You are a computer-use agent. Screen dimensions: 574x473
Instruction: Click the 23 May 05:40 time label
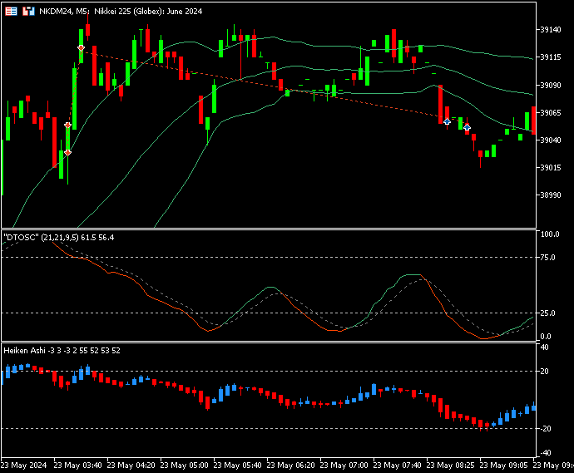click(x=238, y=466)
